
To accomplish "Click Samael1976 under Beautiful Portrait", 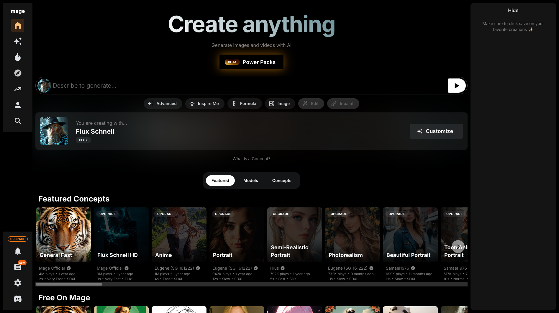I will point(397,268).
